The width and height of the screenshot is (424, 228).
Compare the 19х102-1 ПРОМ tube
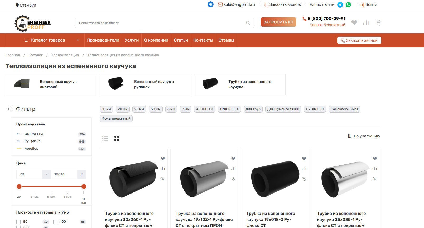[x=233, y=169]
